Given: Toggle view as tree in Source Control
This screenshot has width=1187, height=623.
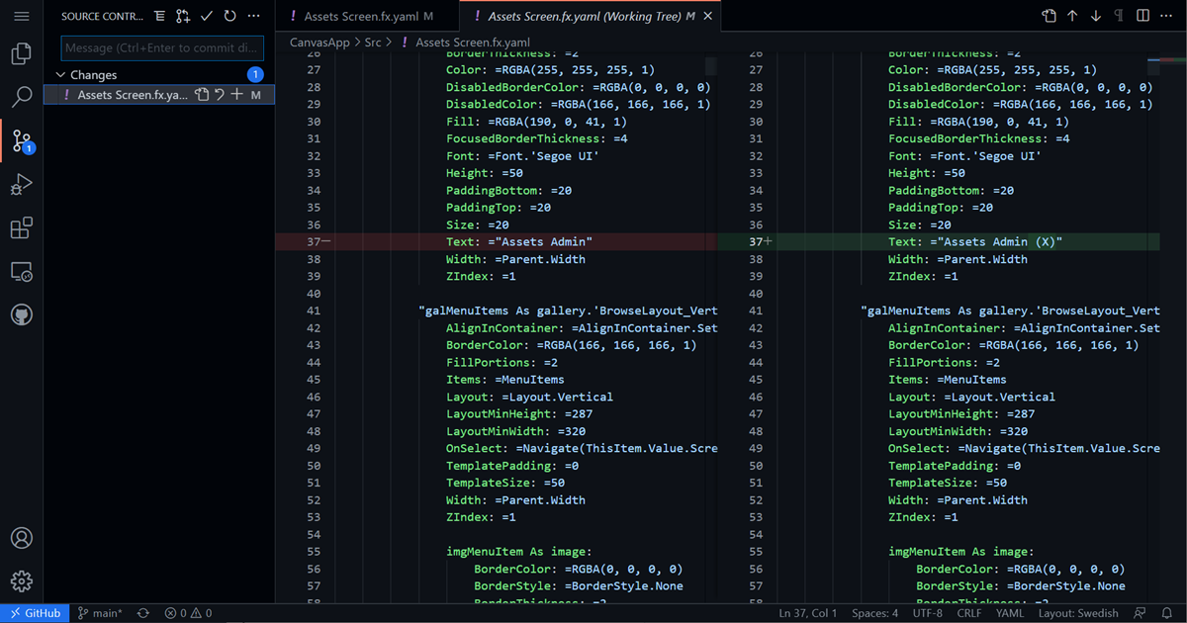Looking at the screenshot, I should 159,17.
